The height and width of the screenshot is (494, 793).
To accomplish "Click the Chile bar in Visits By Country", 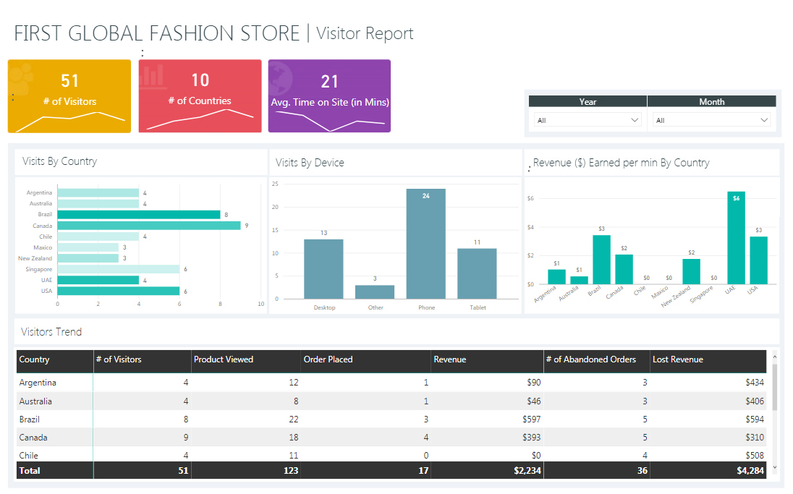I will tap(98, 237).
